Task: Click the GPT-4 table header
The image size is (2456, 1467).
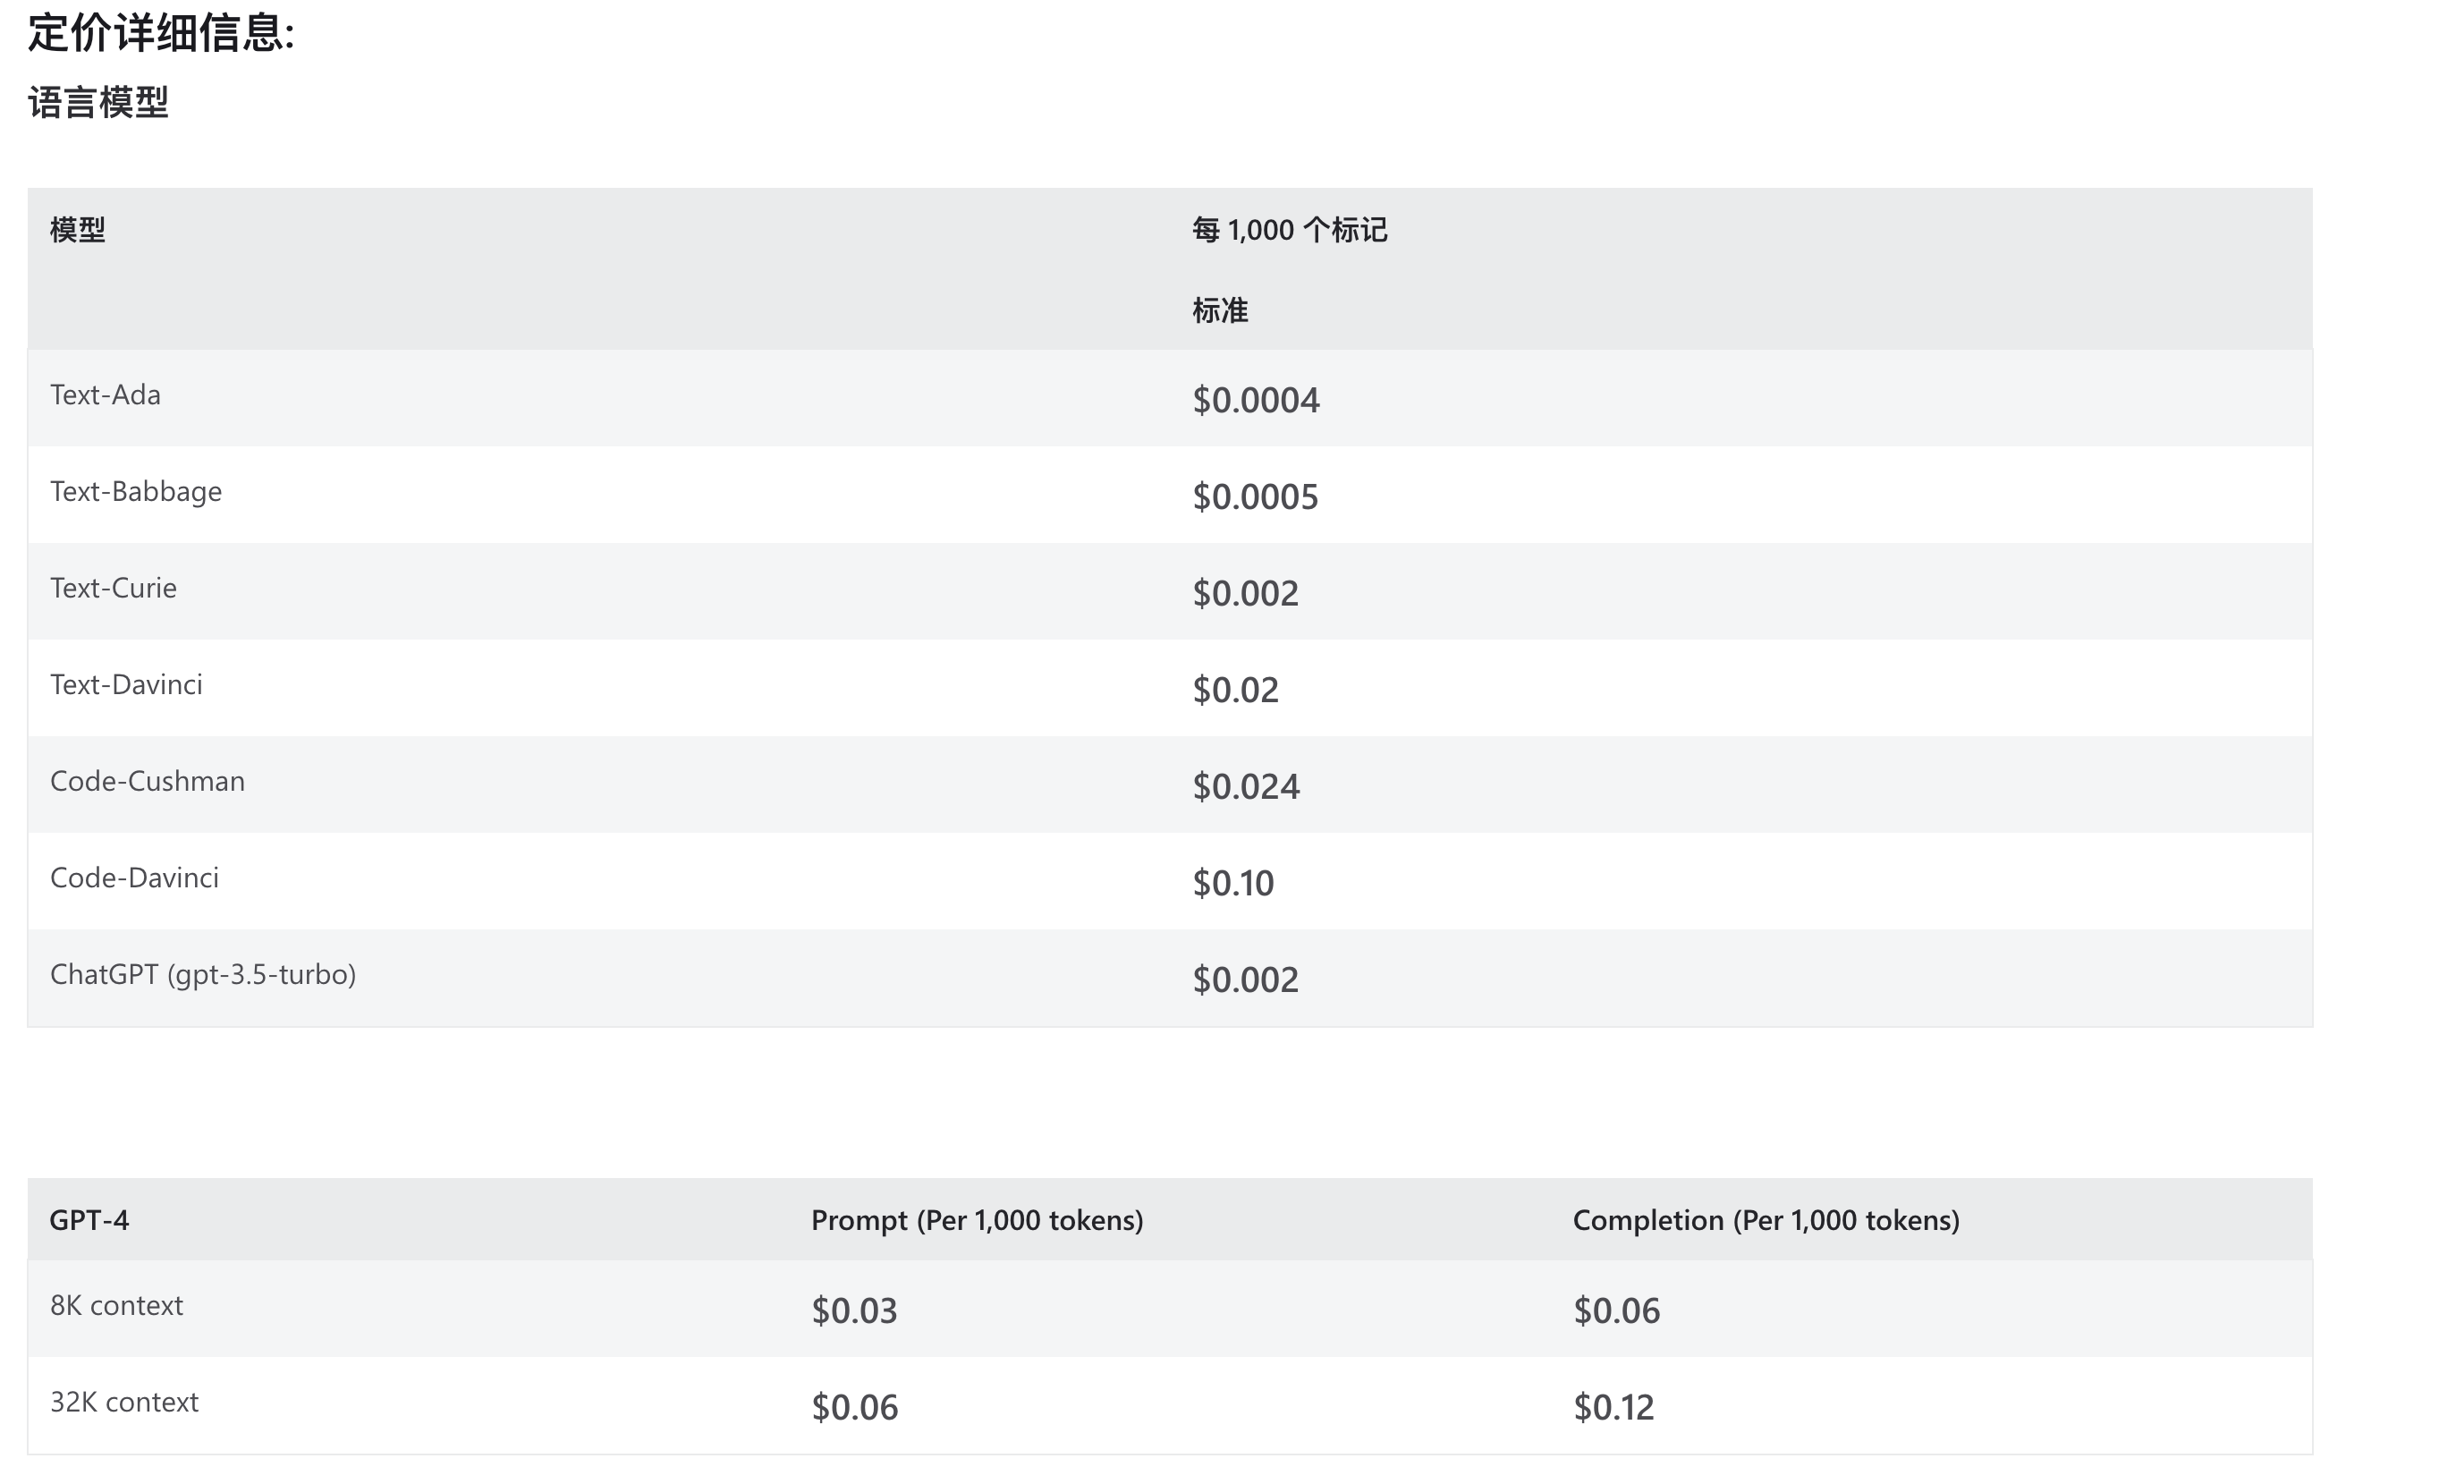Action: click(89, 1220)
